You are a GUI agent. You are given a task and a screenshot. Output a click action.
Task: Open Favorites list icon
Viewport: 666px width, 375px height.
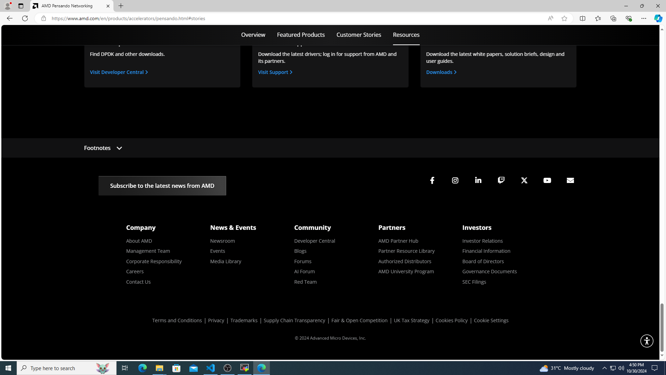pos(598,18)
